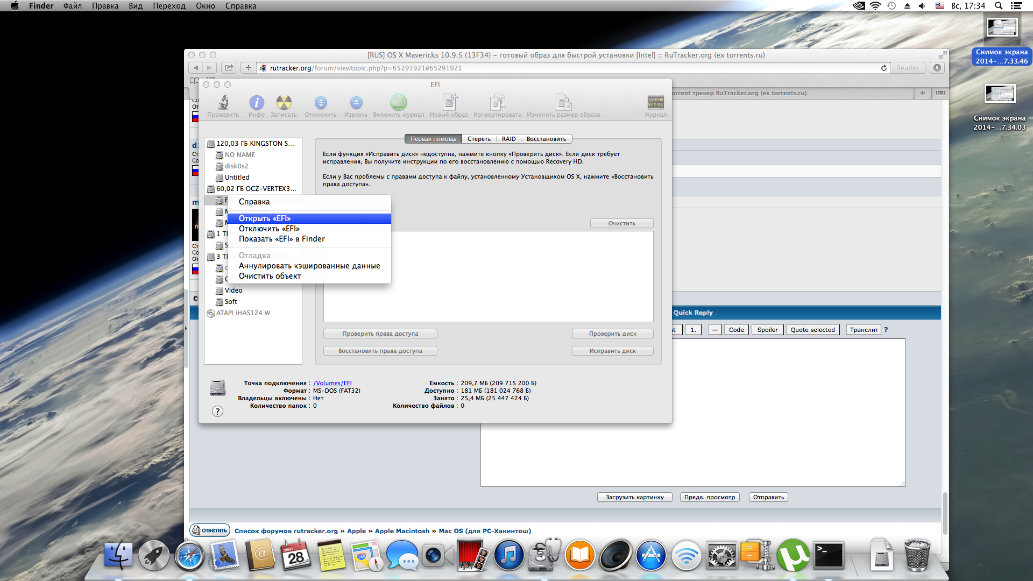1033x581 pixels.
Task: Click the Исправить диск button
Action: 612,351
